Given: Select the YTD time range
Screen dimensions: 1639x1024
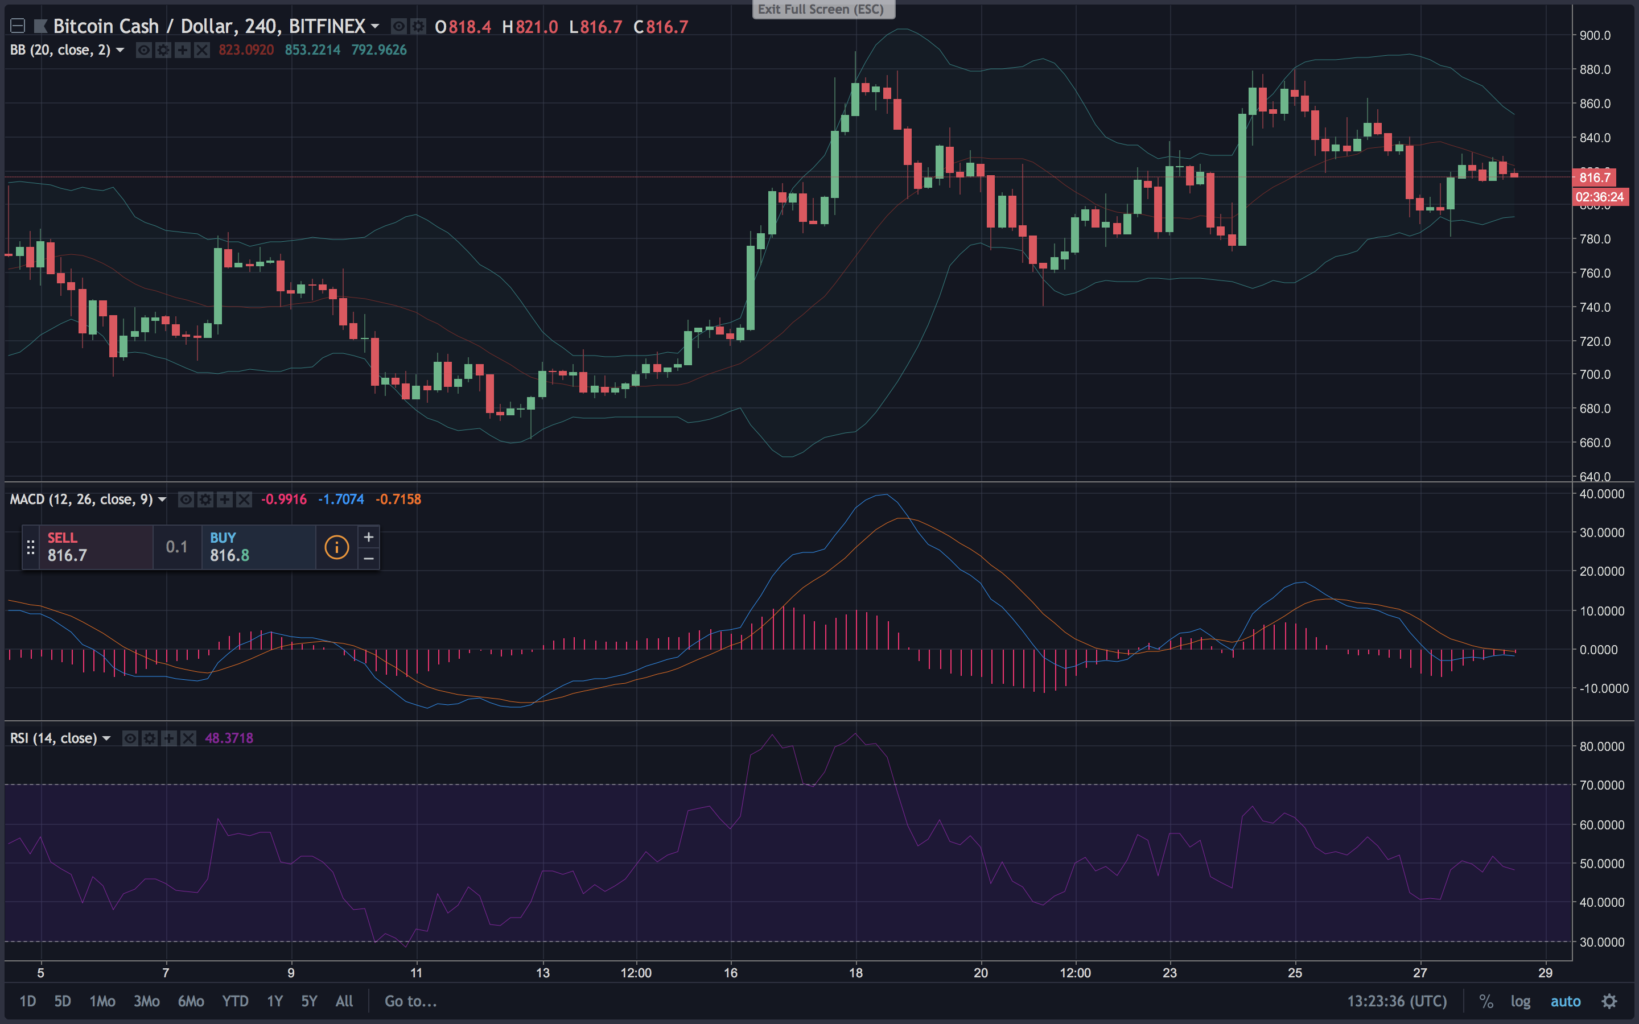Looking at the screenshot, I should 235,1001.
